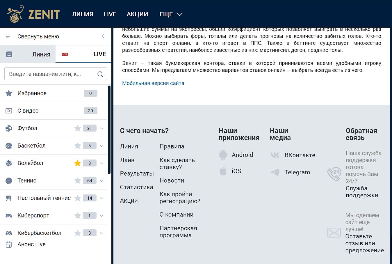Open ЛИНИЯ in top navigation
The height and width of the screenshot is (264, 392).
pyautogui.click(x=83, y=14)
